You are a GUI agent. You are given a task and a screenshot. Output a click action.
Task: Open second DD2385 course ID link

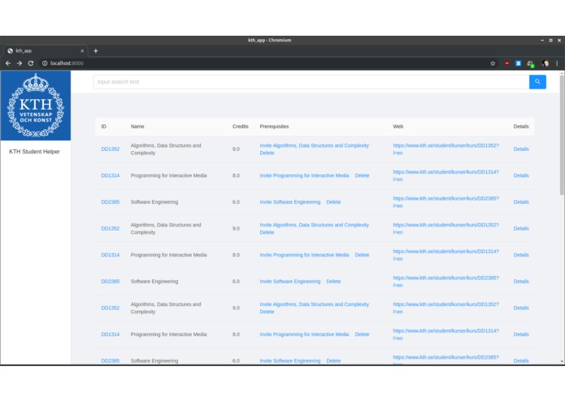point(111,282)
